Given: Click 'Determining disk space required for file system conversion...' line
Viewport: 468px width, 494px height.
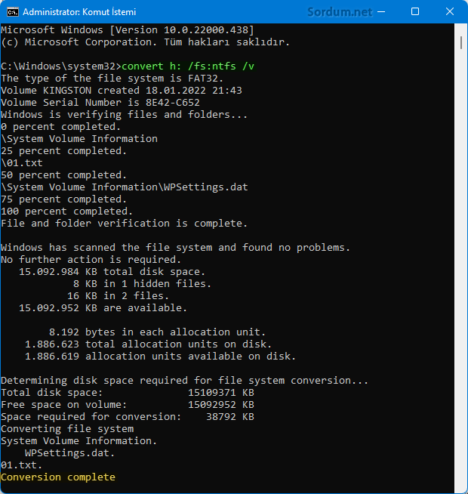Looking at the screenshot, I should tap(184, 380).
